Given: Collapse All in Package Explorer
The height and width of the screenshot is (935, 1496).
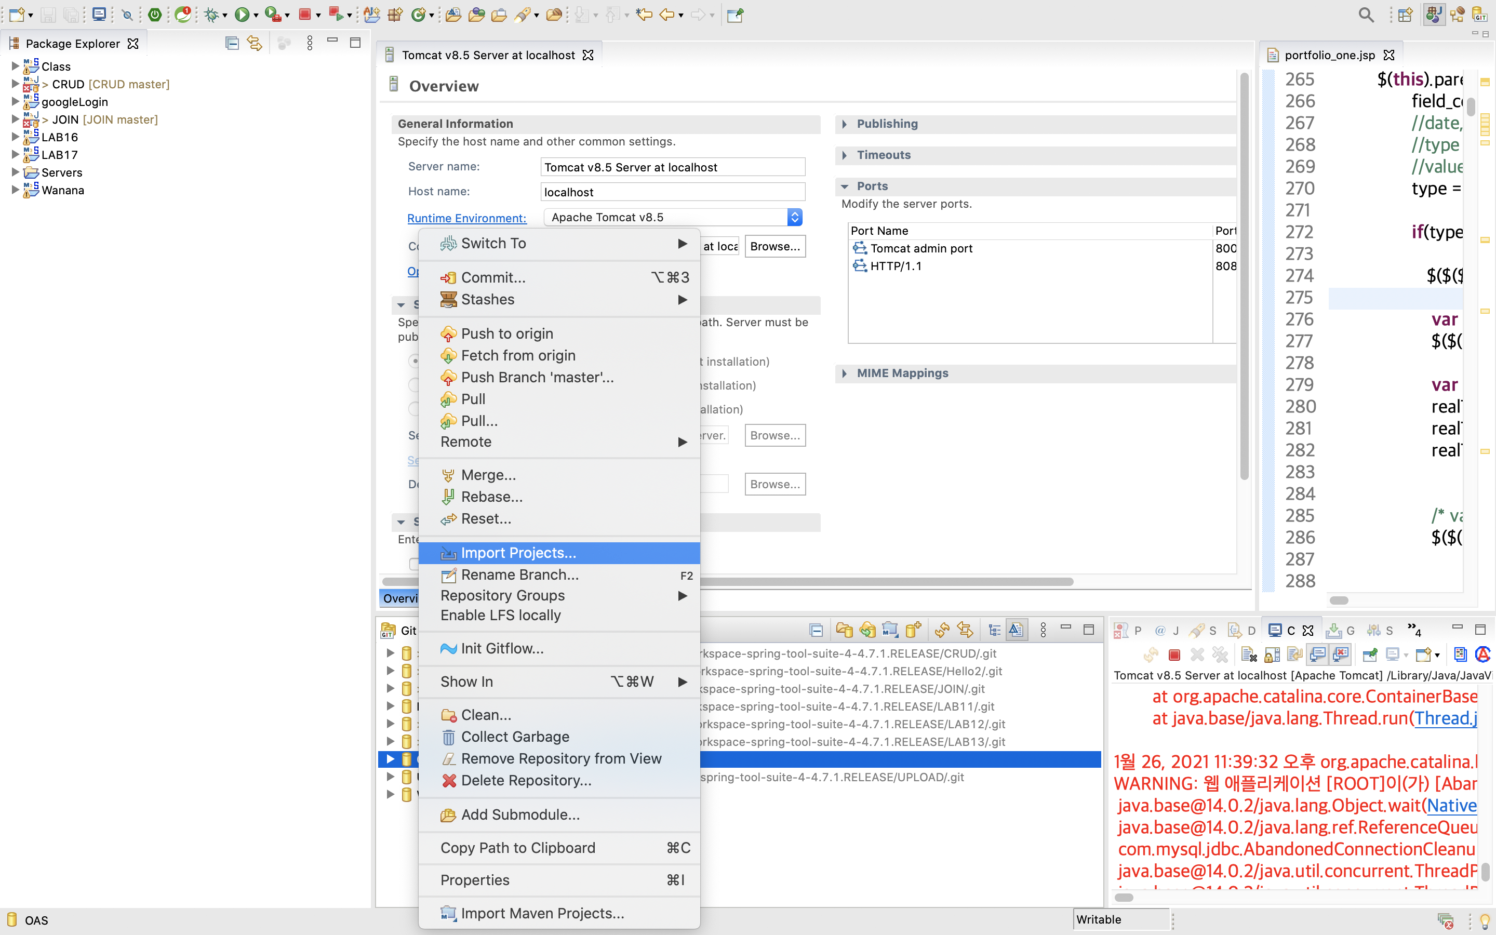Looking at the screenshot, I should (x=232, y=43).
